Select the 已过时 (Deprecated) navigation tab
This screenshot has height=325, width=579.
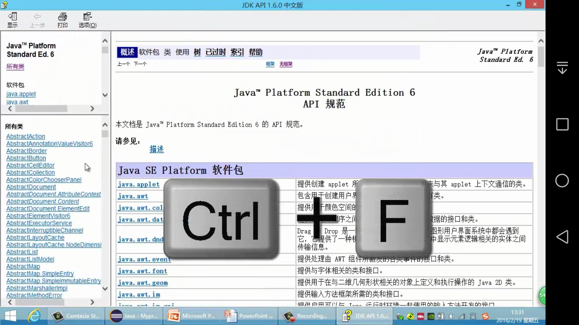coord(216,52)
